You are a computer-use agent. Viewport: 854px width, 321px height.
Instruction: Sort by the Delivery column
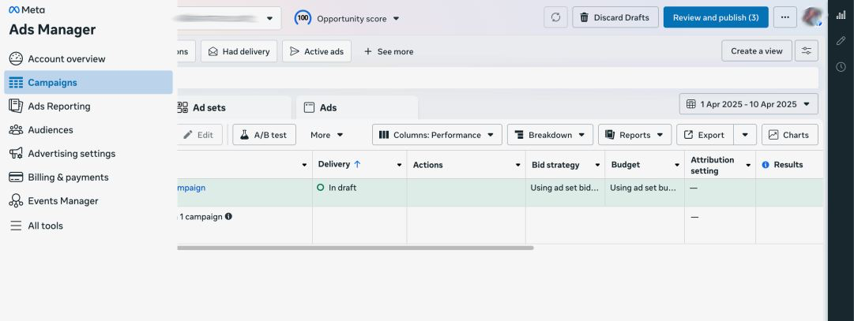tap(340, 164)
